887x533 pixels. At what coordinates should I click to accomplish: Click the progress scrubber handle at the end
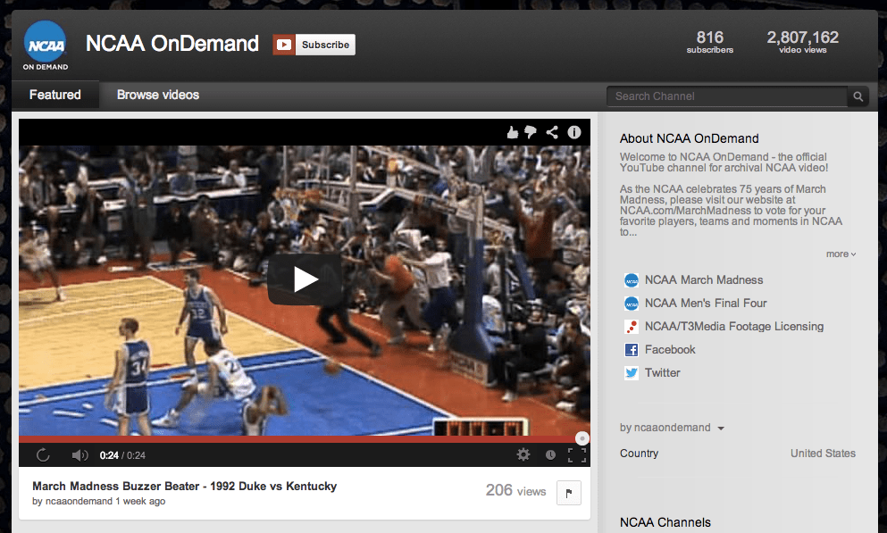point(582,438)
